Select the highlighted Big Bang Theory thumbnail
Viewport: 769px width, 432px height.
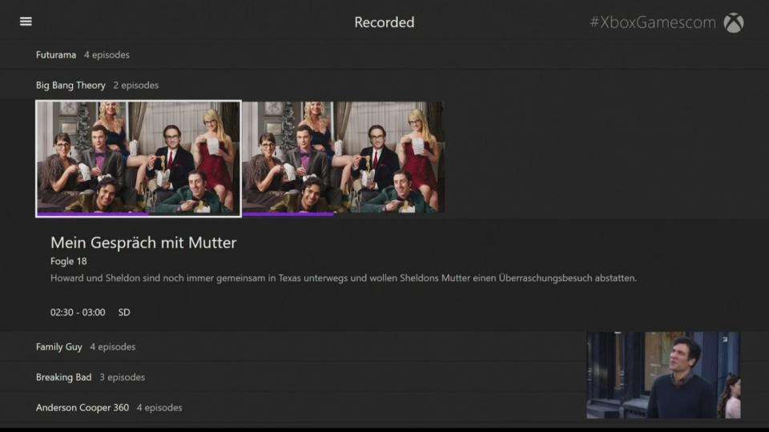[139, 158]
